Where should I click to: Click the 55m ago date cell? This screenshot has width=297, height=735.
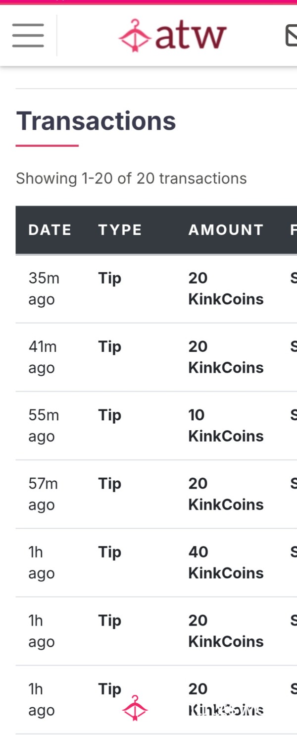pos(44,425)
